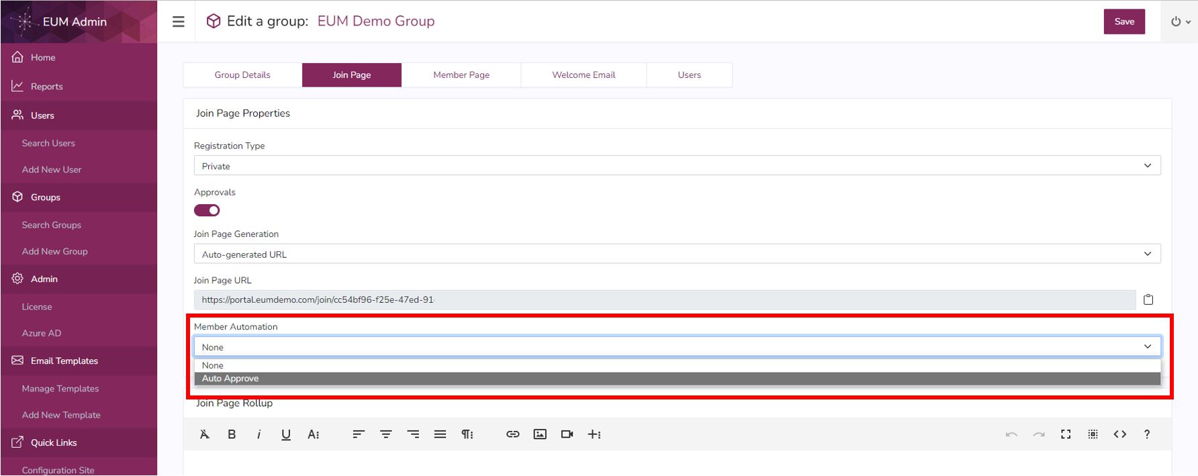1198x476 pixels.
Task: Copy the Join Page URL to clipboard
Action: click(x=1148, y=299)
